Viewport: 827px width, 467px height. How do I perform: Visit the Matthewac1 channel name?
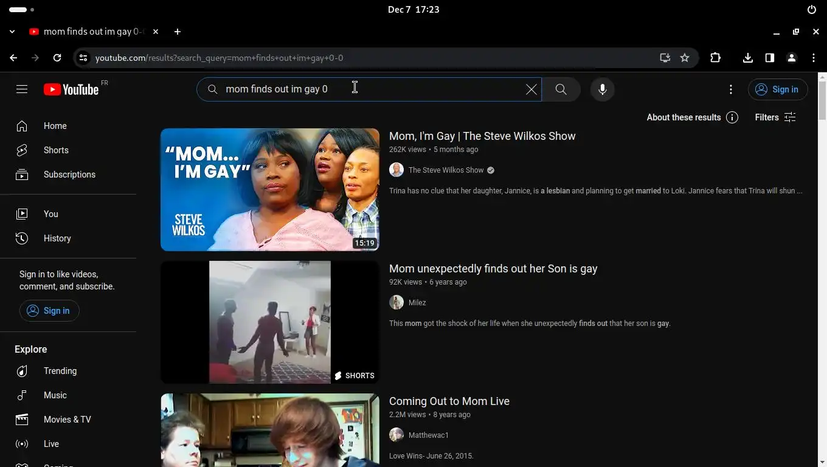pos(429,435)
